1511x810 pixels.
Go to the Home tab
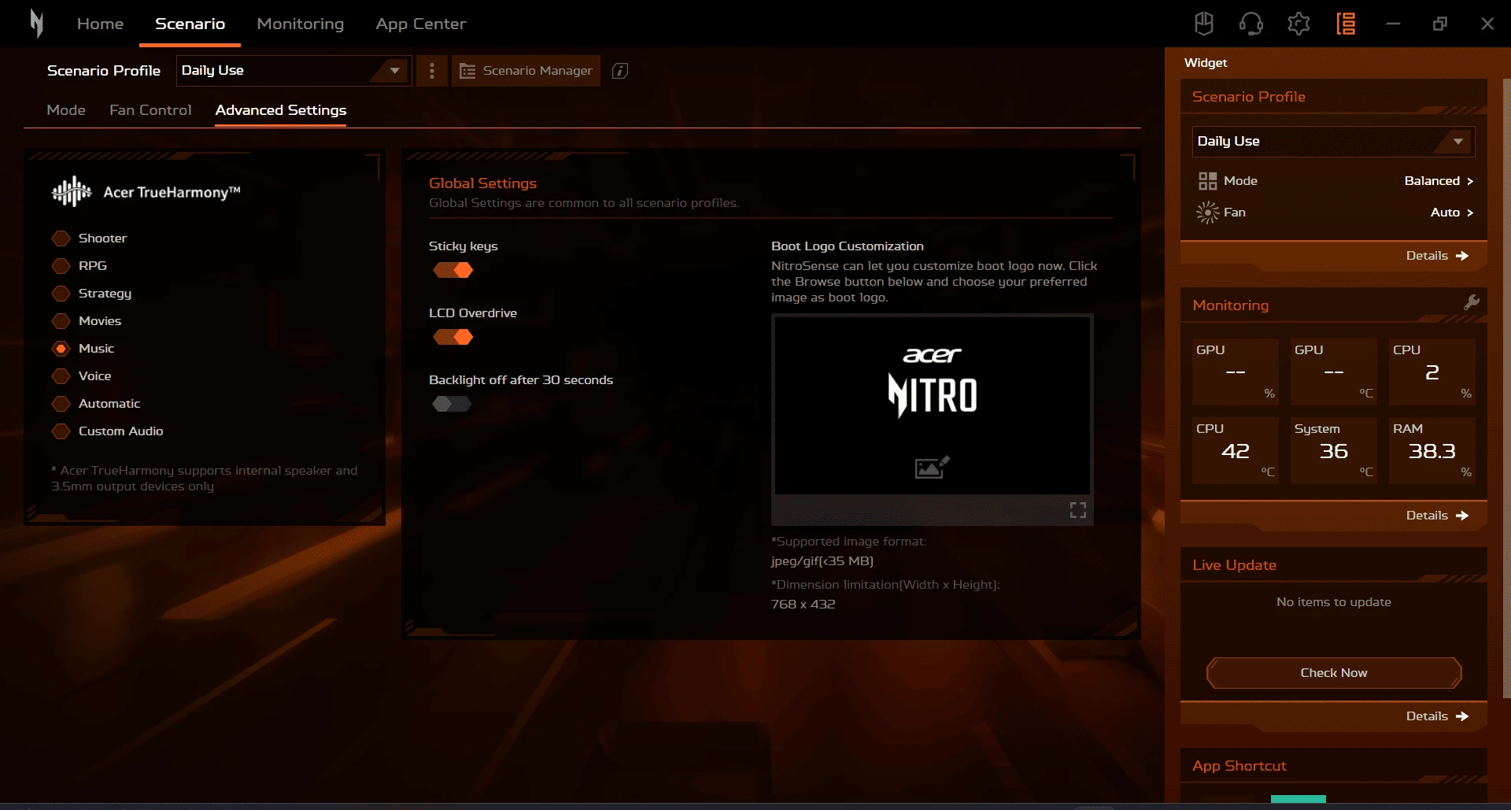(x=100, y=24)
